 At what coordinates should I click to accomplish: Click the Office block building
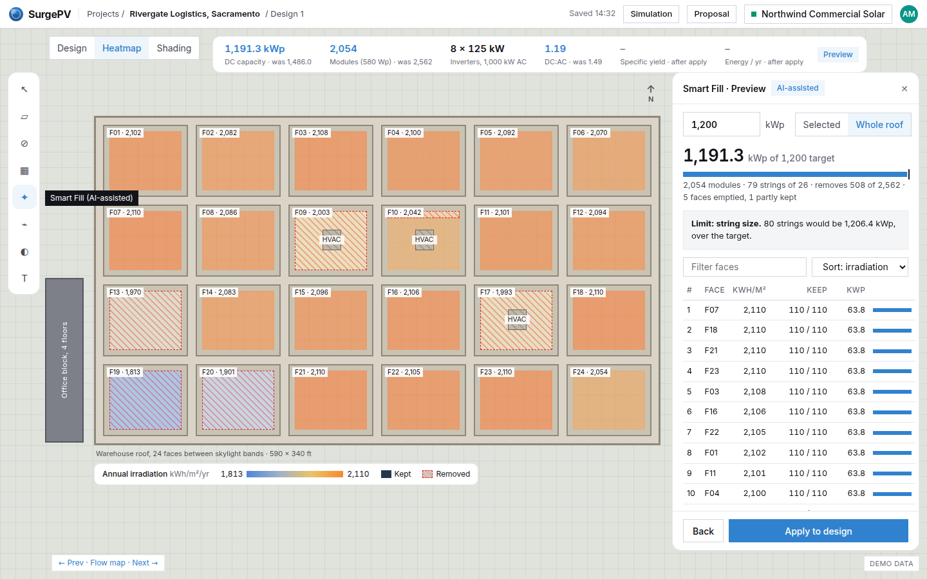pos(64,360)
